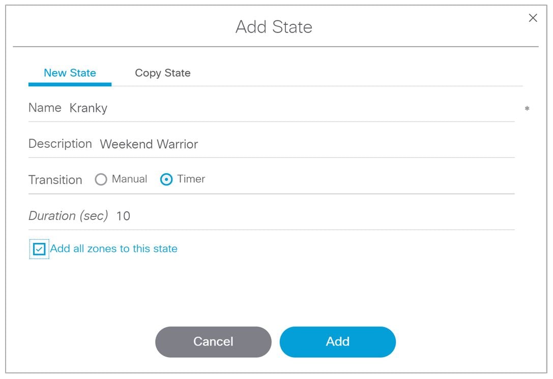Click the Duration value showing 10
Screen dimensions: 553x379
click(x=123, y=216)
